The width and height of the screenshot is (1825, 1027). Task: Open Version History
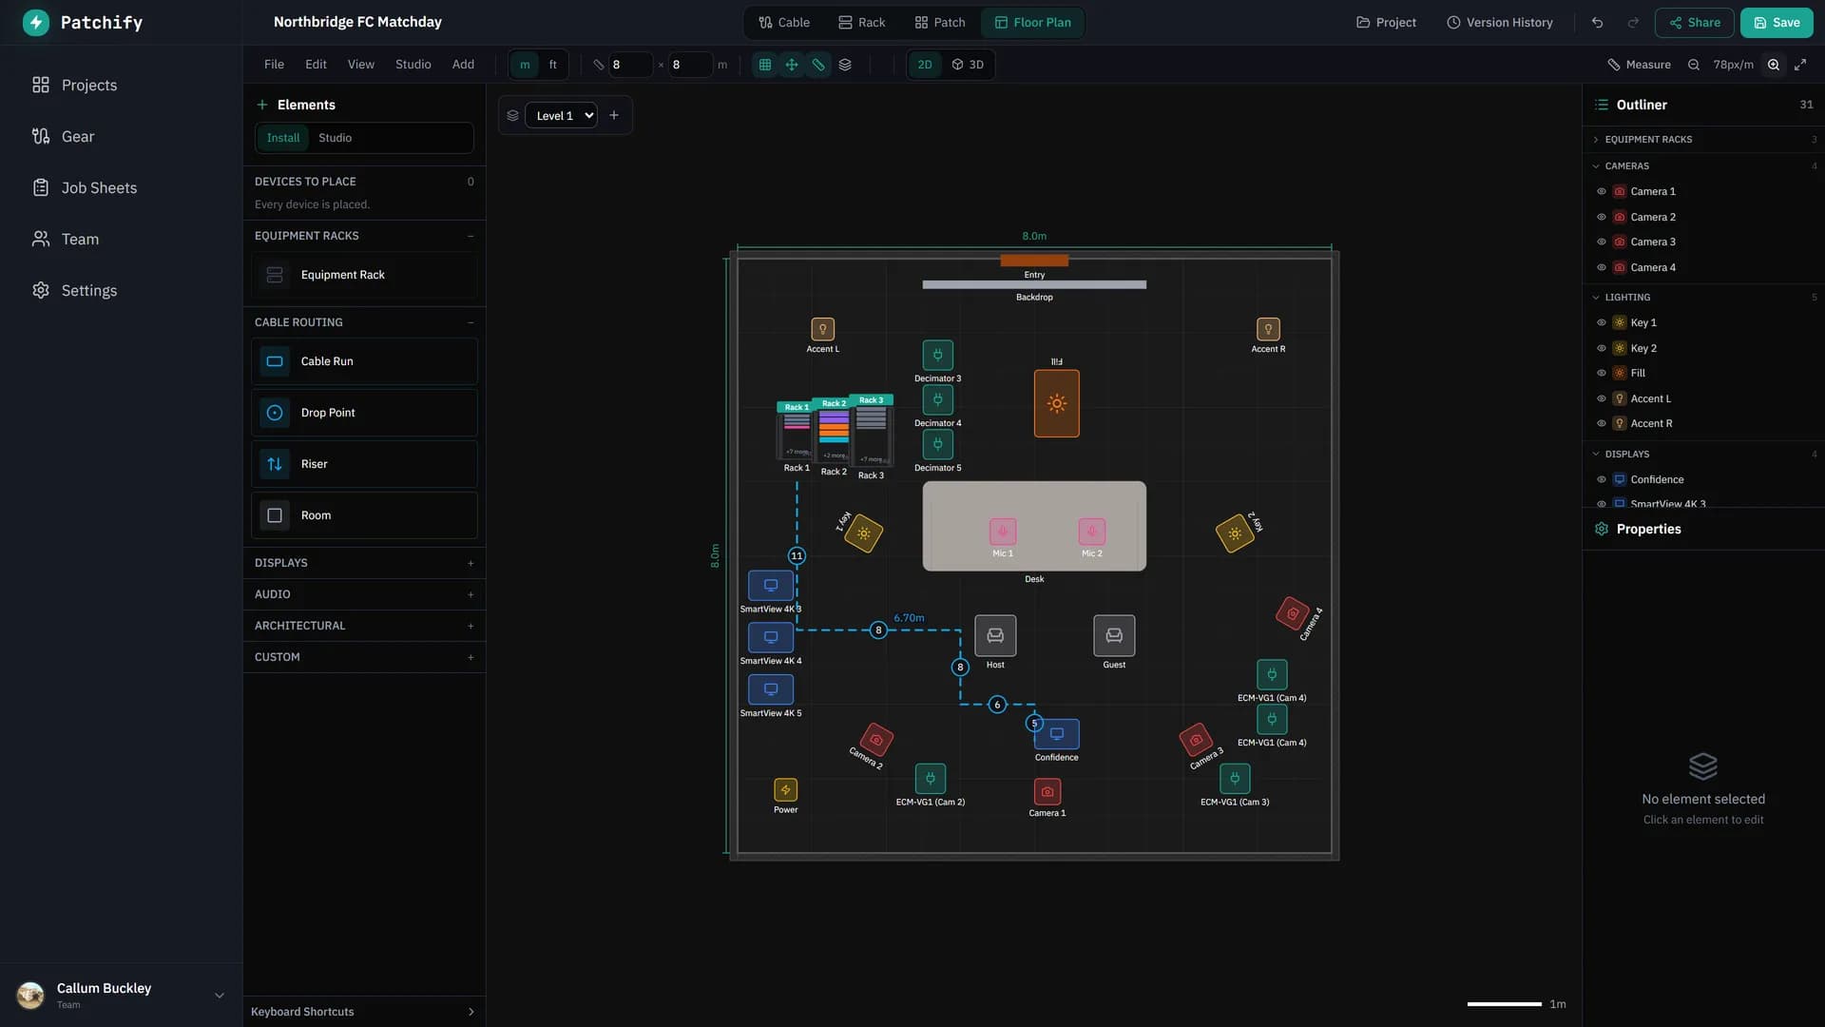pos(1500,23)
